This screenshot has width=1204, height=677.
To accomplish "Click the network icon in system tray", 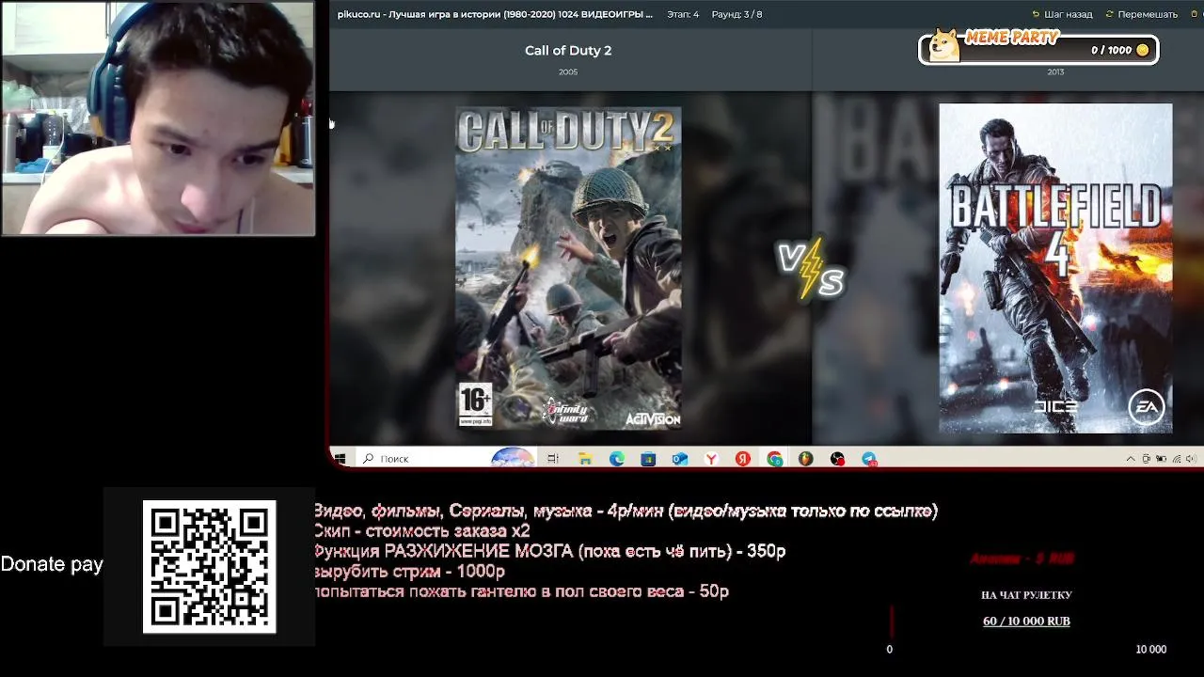I will coord(1176,459).
